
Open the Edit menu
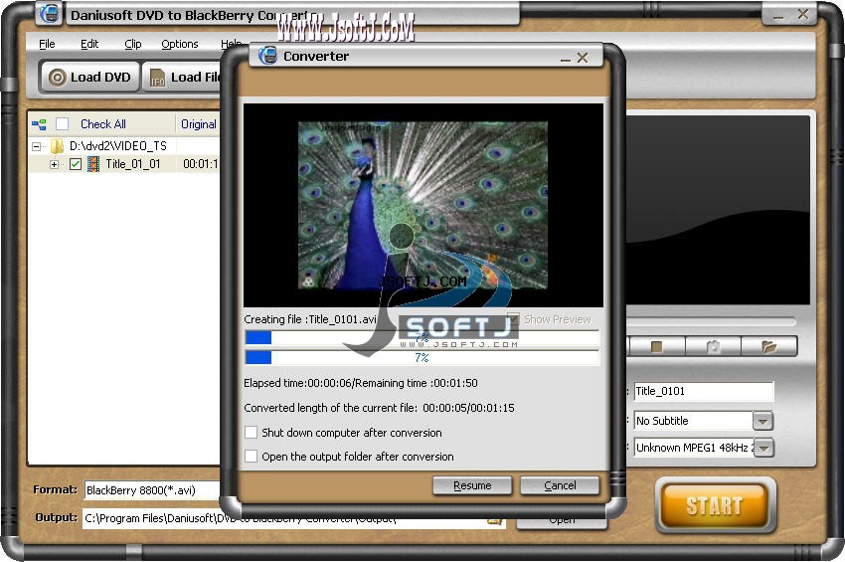89,44
